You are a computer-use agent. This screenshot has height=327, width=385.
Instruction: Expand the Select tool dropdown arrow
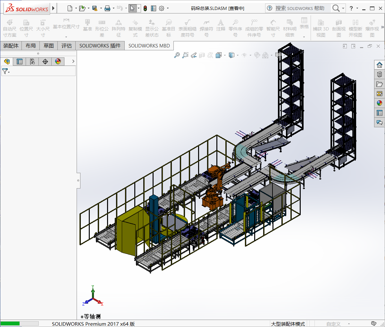(x=139, y=8)
